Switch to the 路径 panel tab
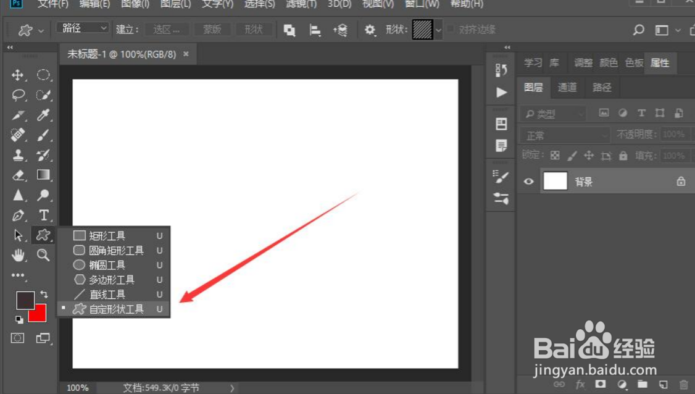Image resolution: width=695 pixels, height=394 pixels. tap(601, 88)
